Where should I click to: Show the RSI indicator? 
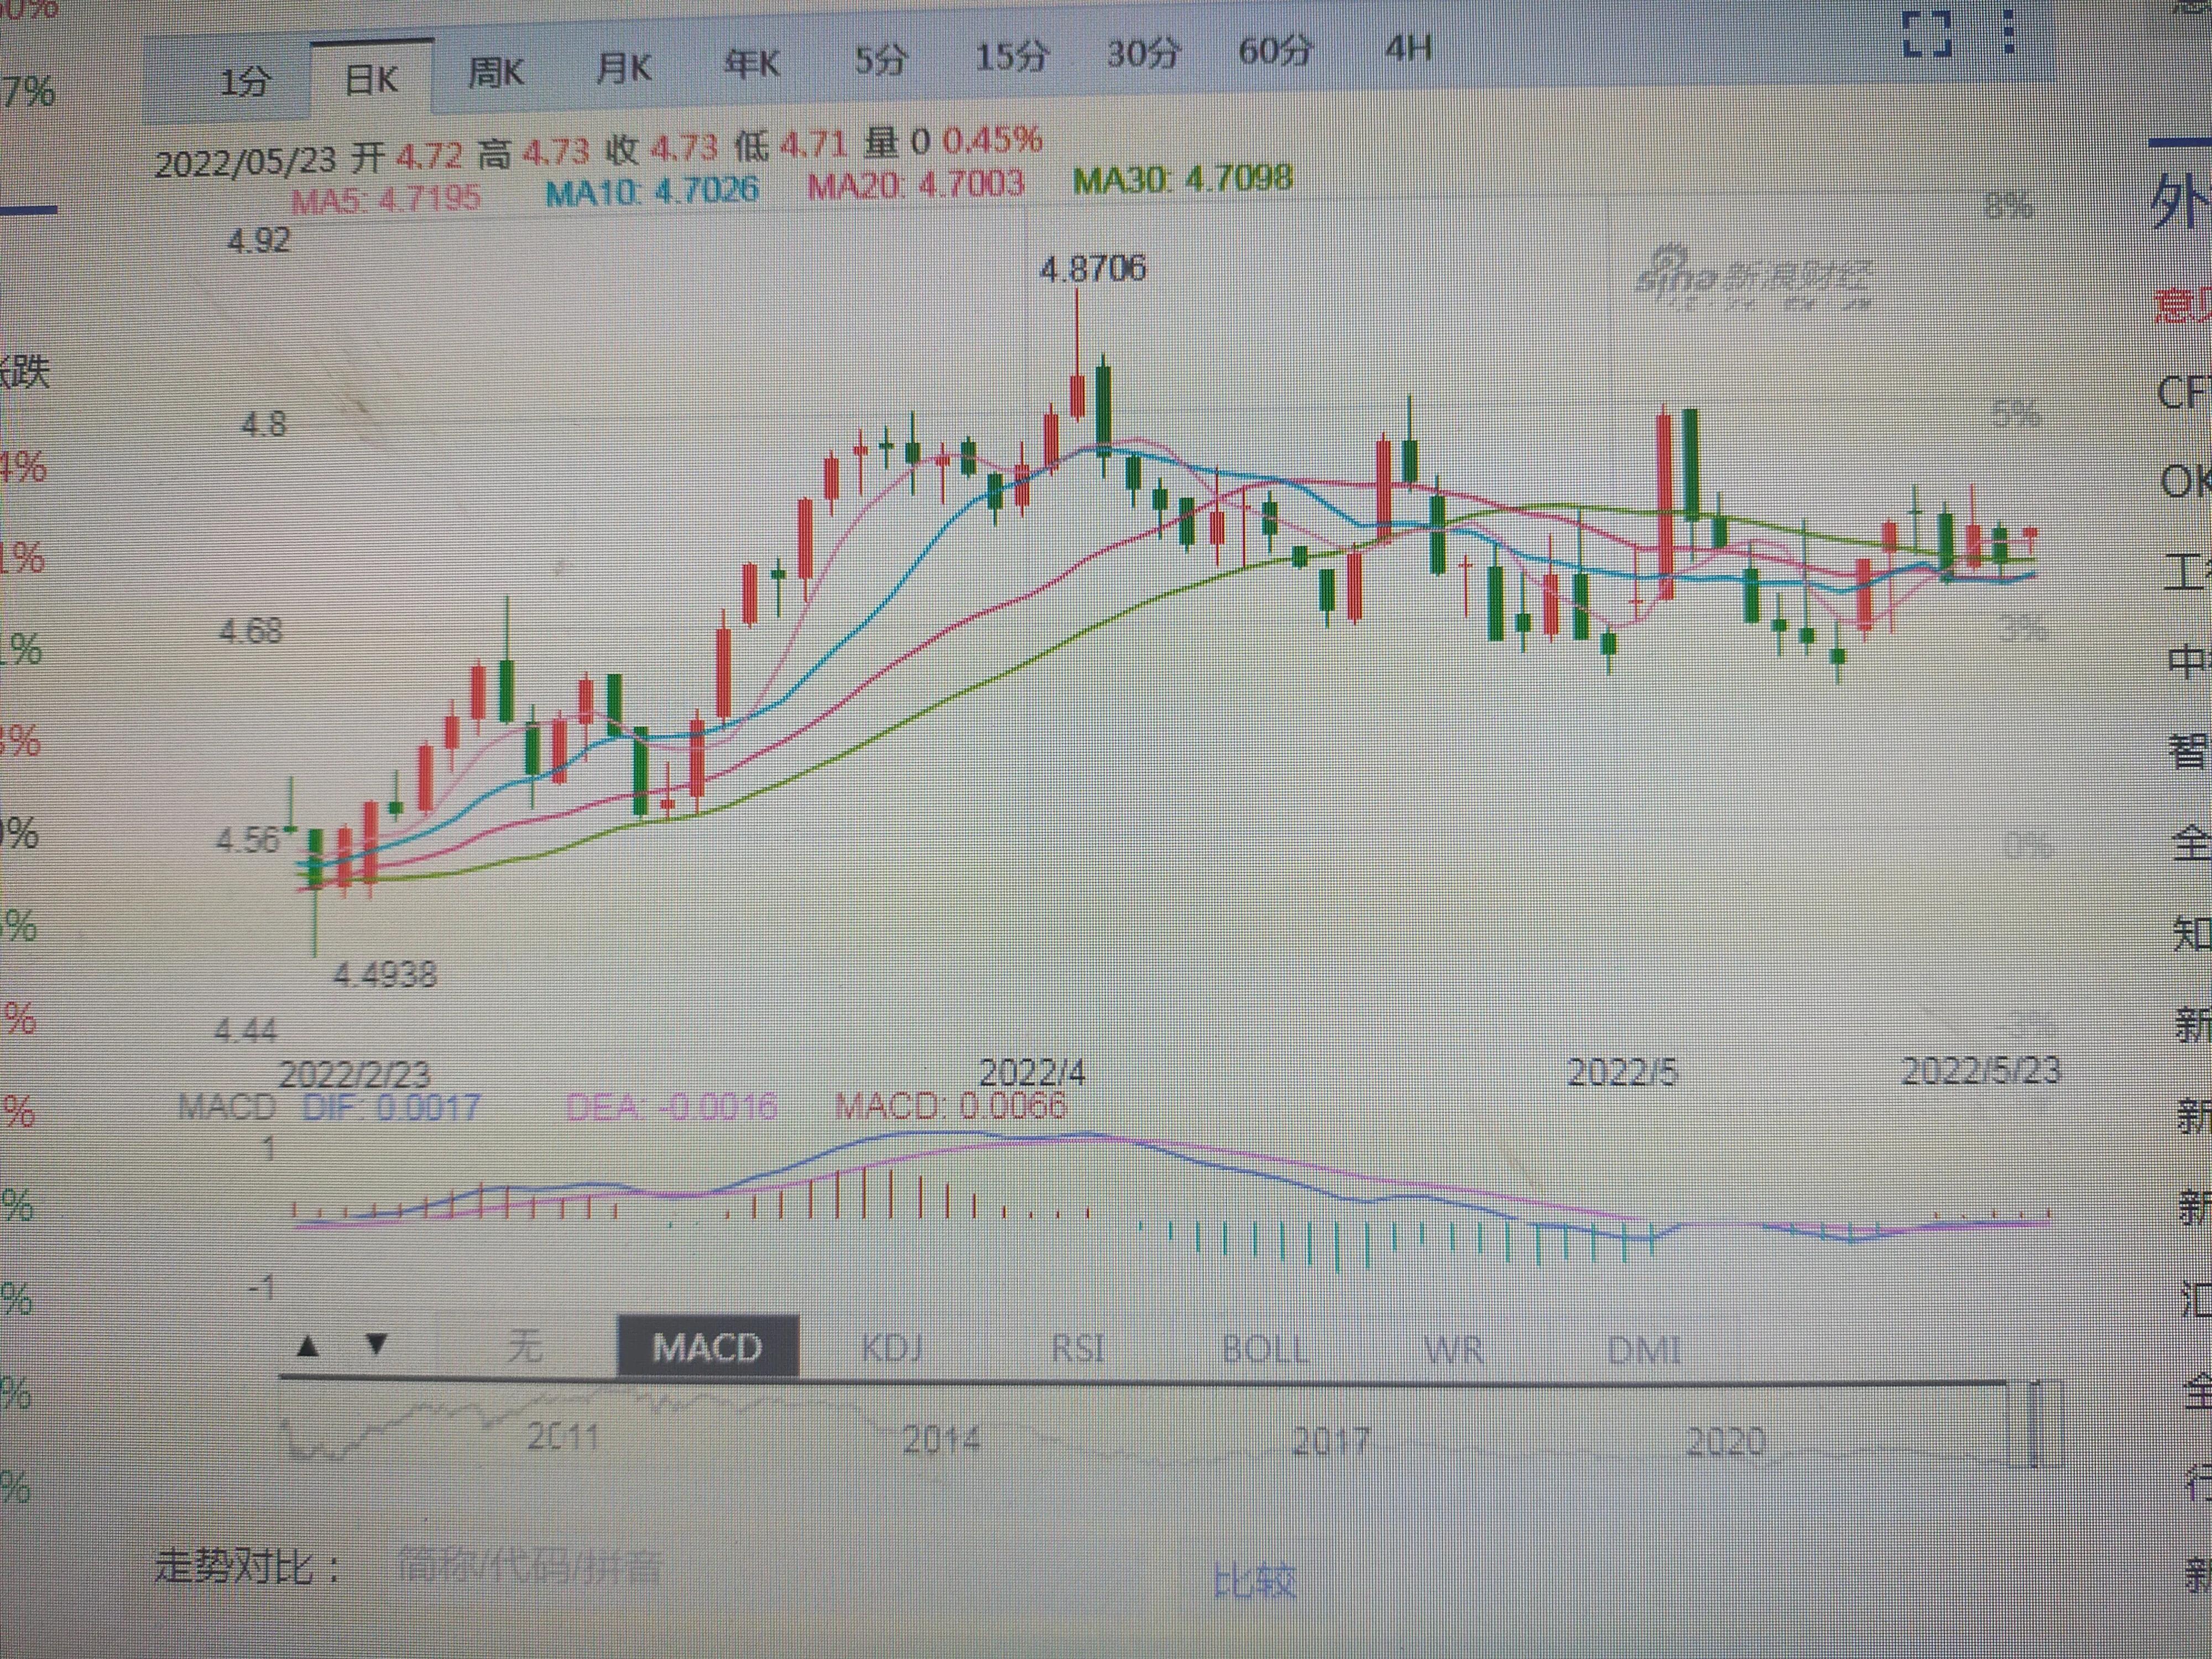coord(1078,1349)
